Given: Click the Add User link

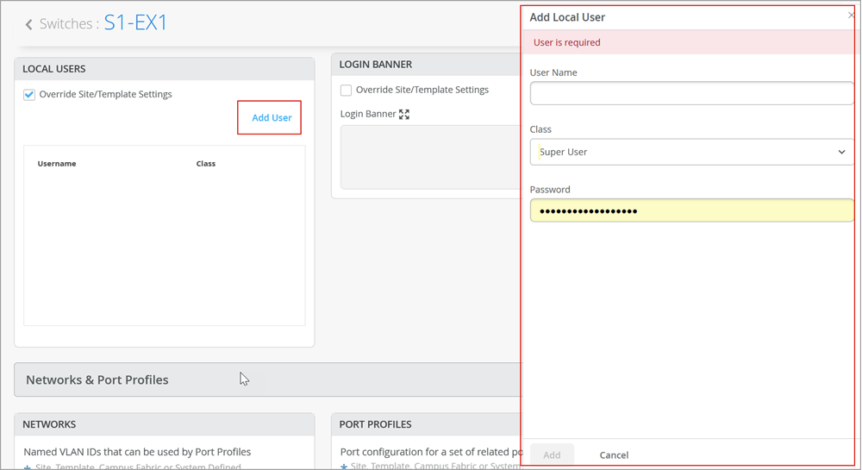Looking at the screenshot, I should tap(272, 117).
